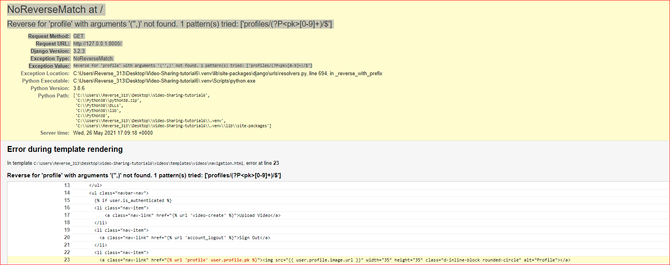Screen dimensions: 670x265
Task: Click the request URL http://127.0.0.1:8000/
Action: [x=98, y=43]
